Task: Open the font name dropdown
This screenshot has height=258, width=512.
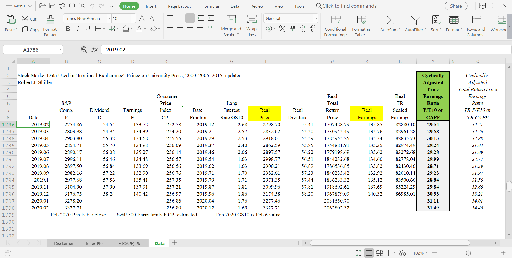Action: (109, 18)
